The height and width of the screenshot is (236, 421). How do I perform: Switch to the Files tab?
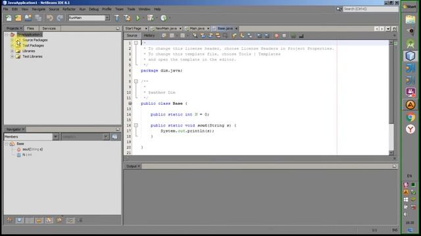click(31, 28)
